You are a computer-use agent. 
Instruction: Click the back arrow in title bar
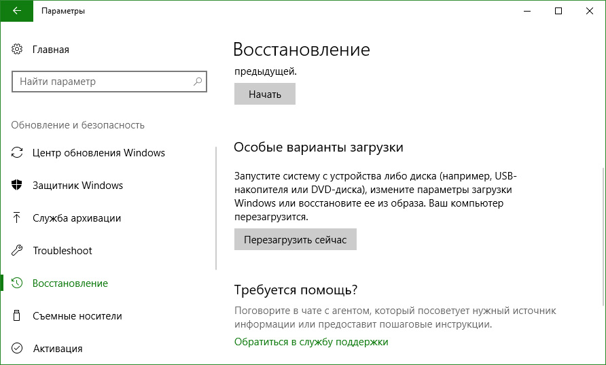(16, 11)
